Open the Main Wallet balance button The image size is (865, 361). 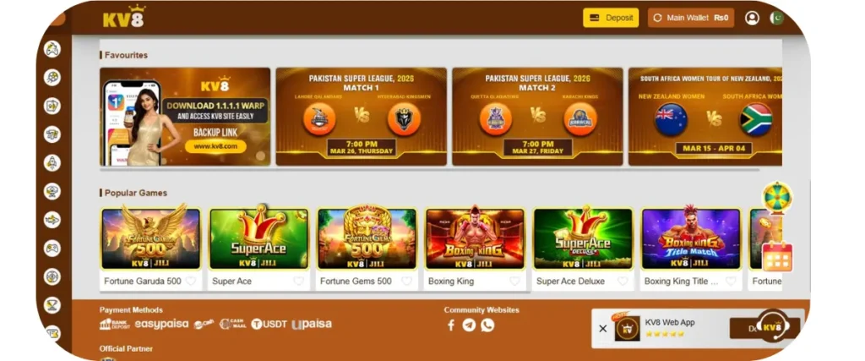coord(691,18)
